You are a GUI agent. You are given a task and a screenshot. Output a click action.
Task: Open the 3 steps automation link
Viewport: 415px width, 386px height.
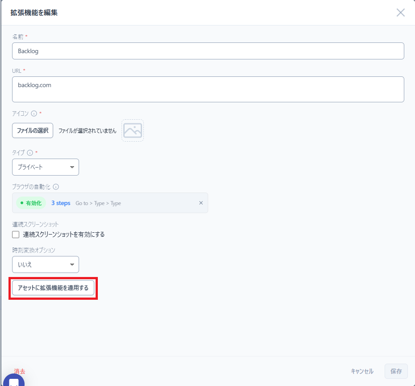click(61, 203)
